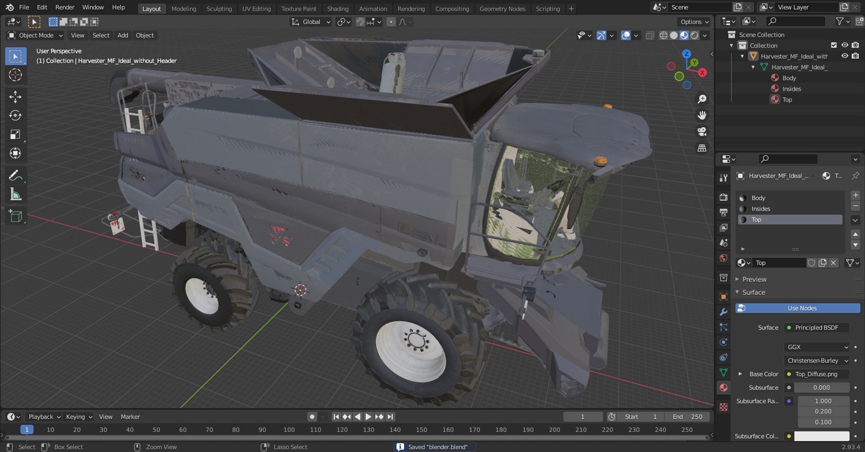Viewport: 865px width, 452px height.
Task: Open the Render menu
Action: [x=65, y=7]
